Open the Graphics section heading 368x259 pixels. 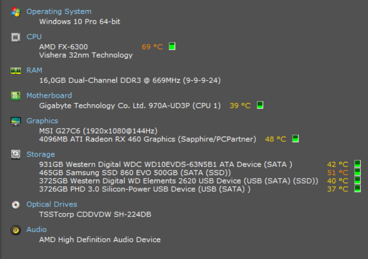[42, 121]
